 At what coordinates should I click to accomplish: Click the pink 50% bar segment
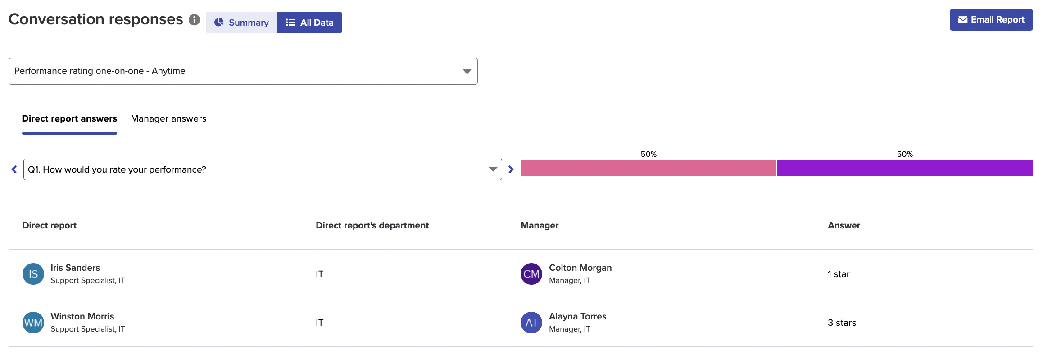click(648, 168)
